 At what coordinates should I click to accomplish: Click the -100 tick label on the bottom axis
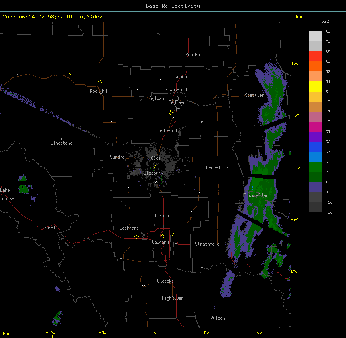tap(50, 332)
